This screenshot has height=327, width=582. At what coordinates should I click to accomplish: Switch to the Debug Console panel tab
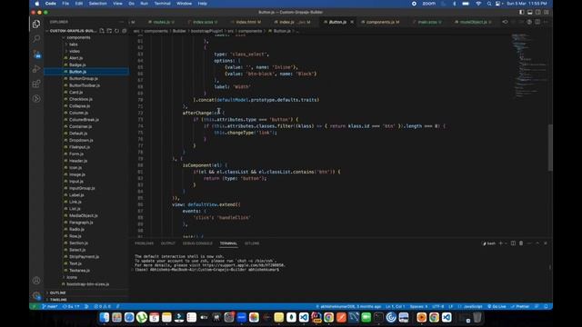[x=197, y=243]
